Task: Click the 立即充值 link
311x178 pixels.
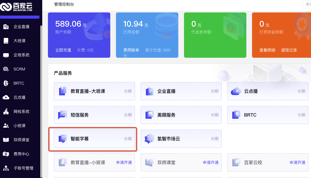Action: pos(63,50)
